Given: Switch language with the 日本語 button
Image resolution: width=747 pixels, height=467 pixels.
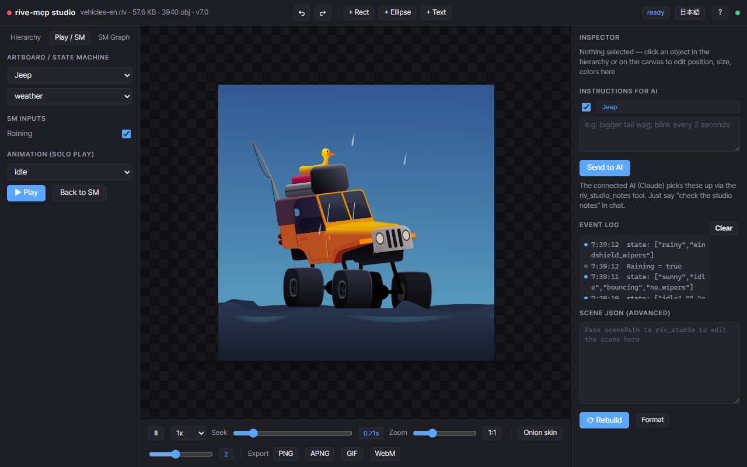Looking at the screenshot, I should tap(690, 12).
